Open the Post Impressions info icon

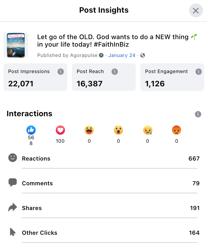coord(61,72)
